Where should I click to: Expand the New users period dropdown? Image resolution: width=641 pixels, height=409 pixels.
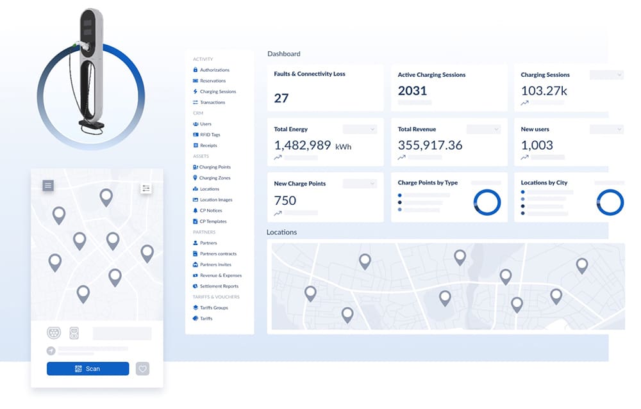(606, 129)
